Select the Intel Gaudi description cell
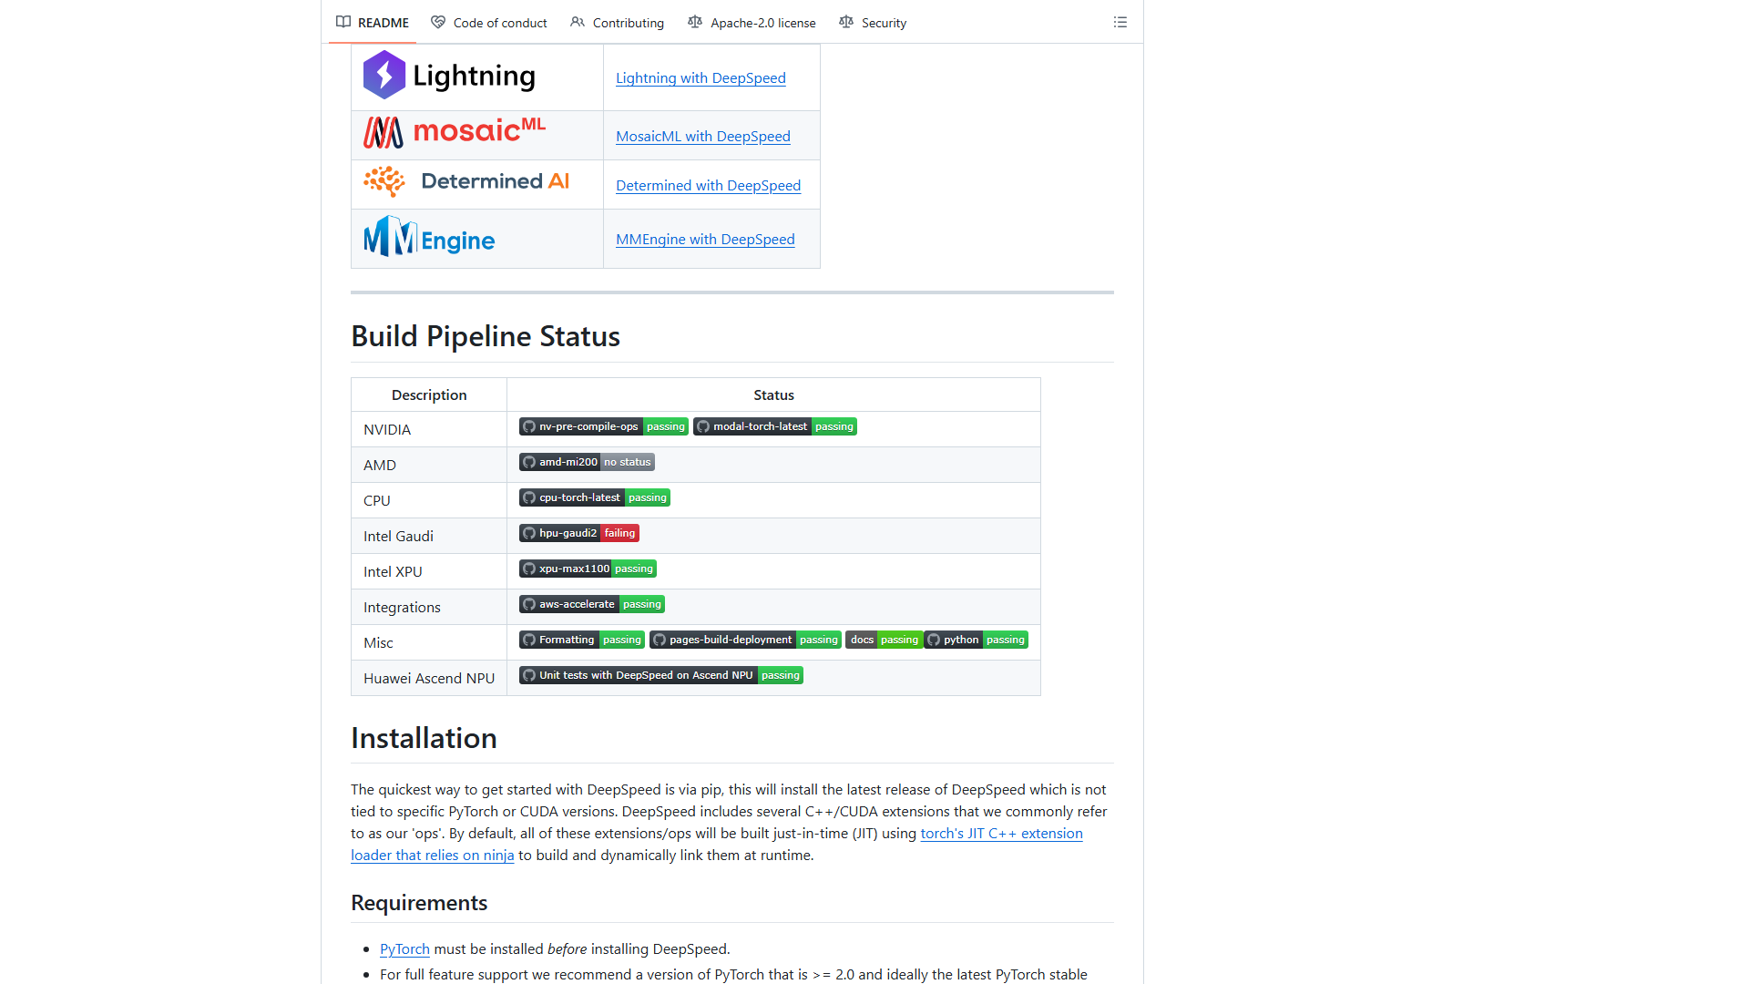The image size is (1749, 984). click(x=429, y=536)
